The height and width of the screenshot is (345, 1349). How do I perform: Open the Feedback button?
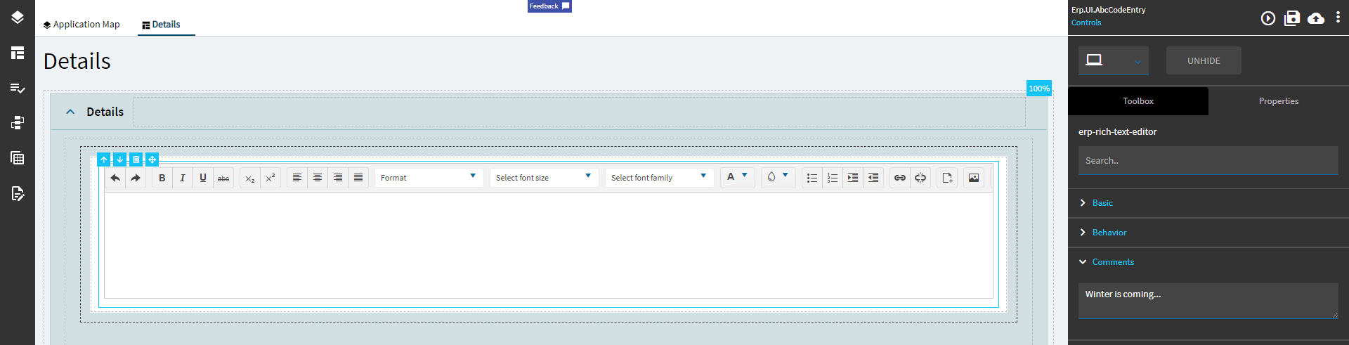coord(549,6)
